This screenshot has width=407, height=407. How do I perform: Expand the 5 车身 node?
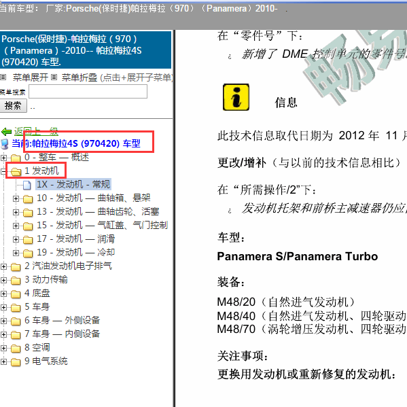3,307
